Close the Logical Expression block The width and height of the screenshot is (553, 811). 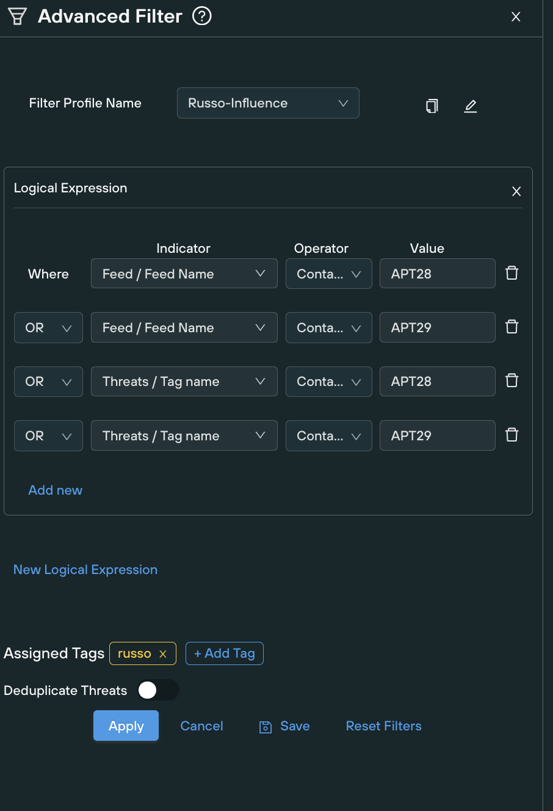(516, 191)
